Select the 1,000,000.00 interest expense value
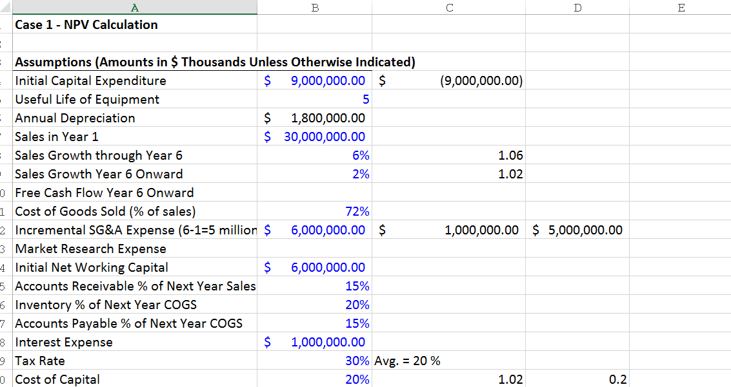This screenshot has width=731, height=387. coord(315,342)
